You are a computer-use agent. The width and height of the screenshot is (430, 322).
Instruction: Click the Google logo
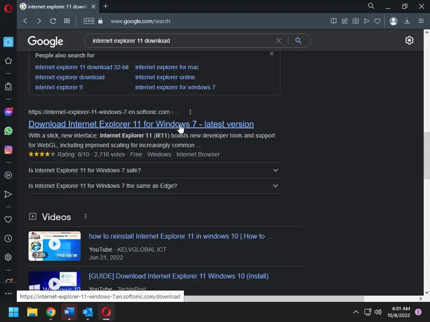point(45,42)
